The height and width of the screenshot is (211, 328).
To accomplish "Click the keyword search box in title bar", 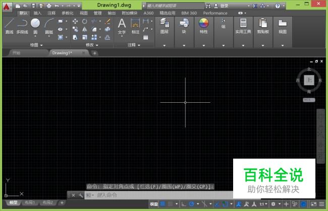I will (x=175, y=6).
